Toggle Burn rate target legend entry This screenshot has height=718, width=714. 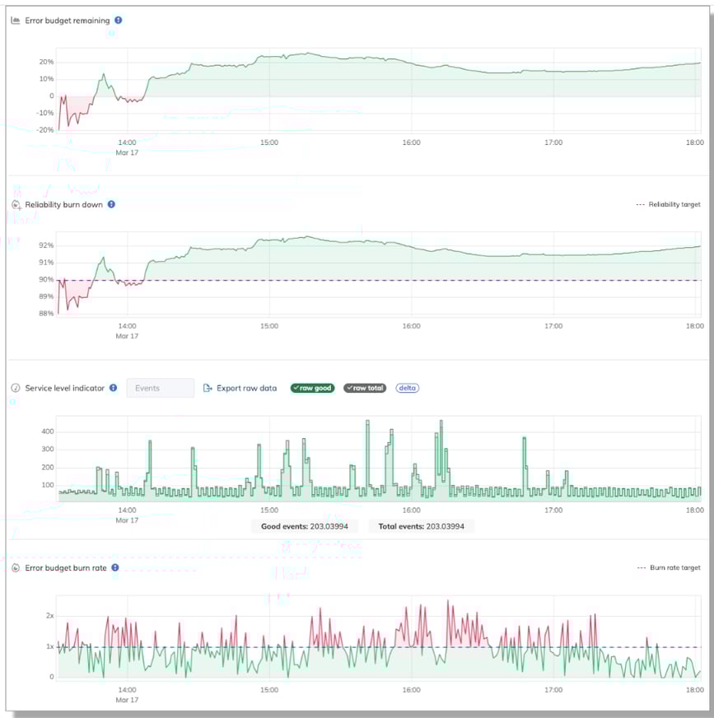click(669, 567)
